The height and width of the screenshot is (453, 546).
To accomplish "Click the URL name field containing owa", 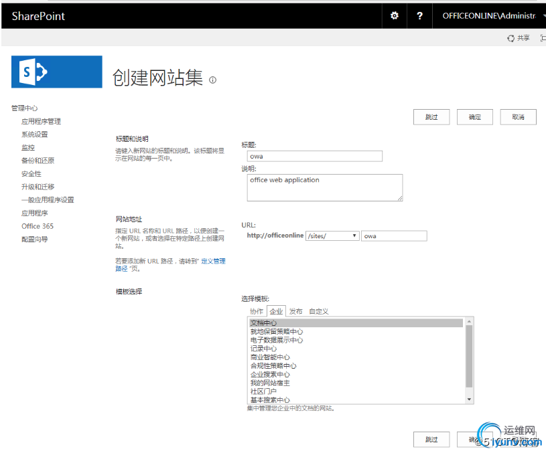I will (x=394, y=236).
